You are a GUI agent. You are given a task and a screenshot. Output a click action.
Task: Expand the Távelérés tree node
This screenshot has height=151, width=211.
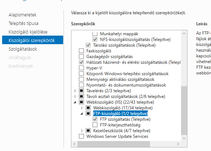(75, 91)
